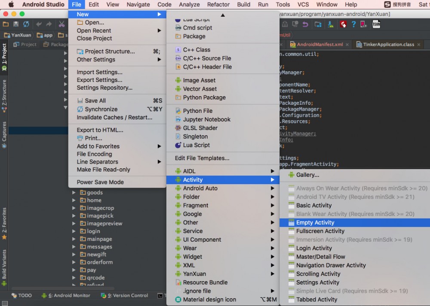This screenshot has width=430, height=306.
Task: Click the Synchronize toolbar icon
Action: click(26, 24)
